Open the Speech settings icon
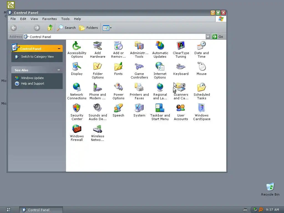Viewport: 284px width, 213px height. [x=118, y=110]
